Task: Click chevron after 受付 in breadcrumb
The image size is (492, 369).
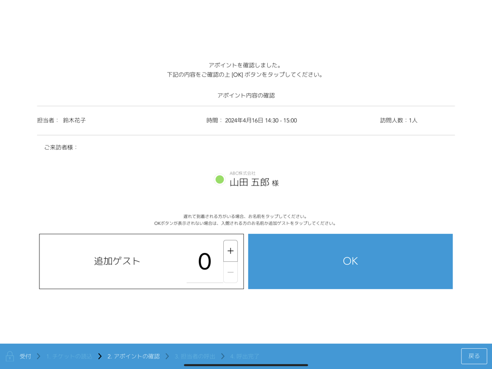Action: pyautogui.click(x=39, y=356)
